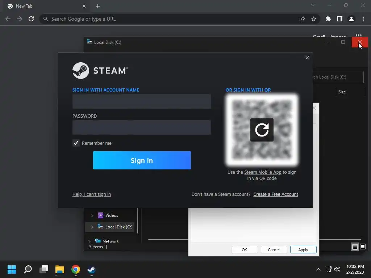Click Apply in the properties dialog
This screenshot has height=278, width=371.
click(x=303, y=250)
